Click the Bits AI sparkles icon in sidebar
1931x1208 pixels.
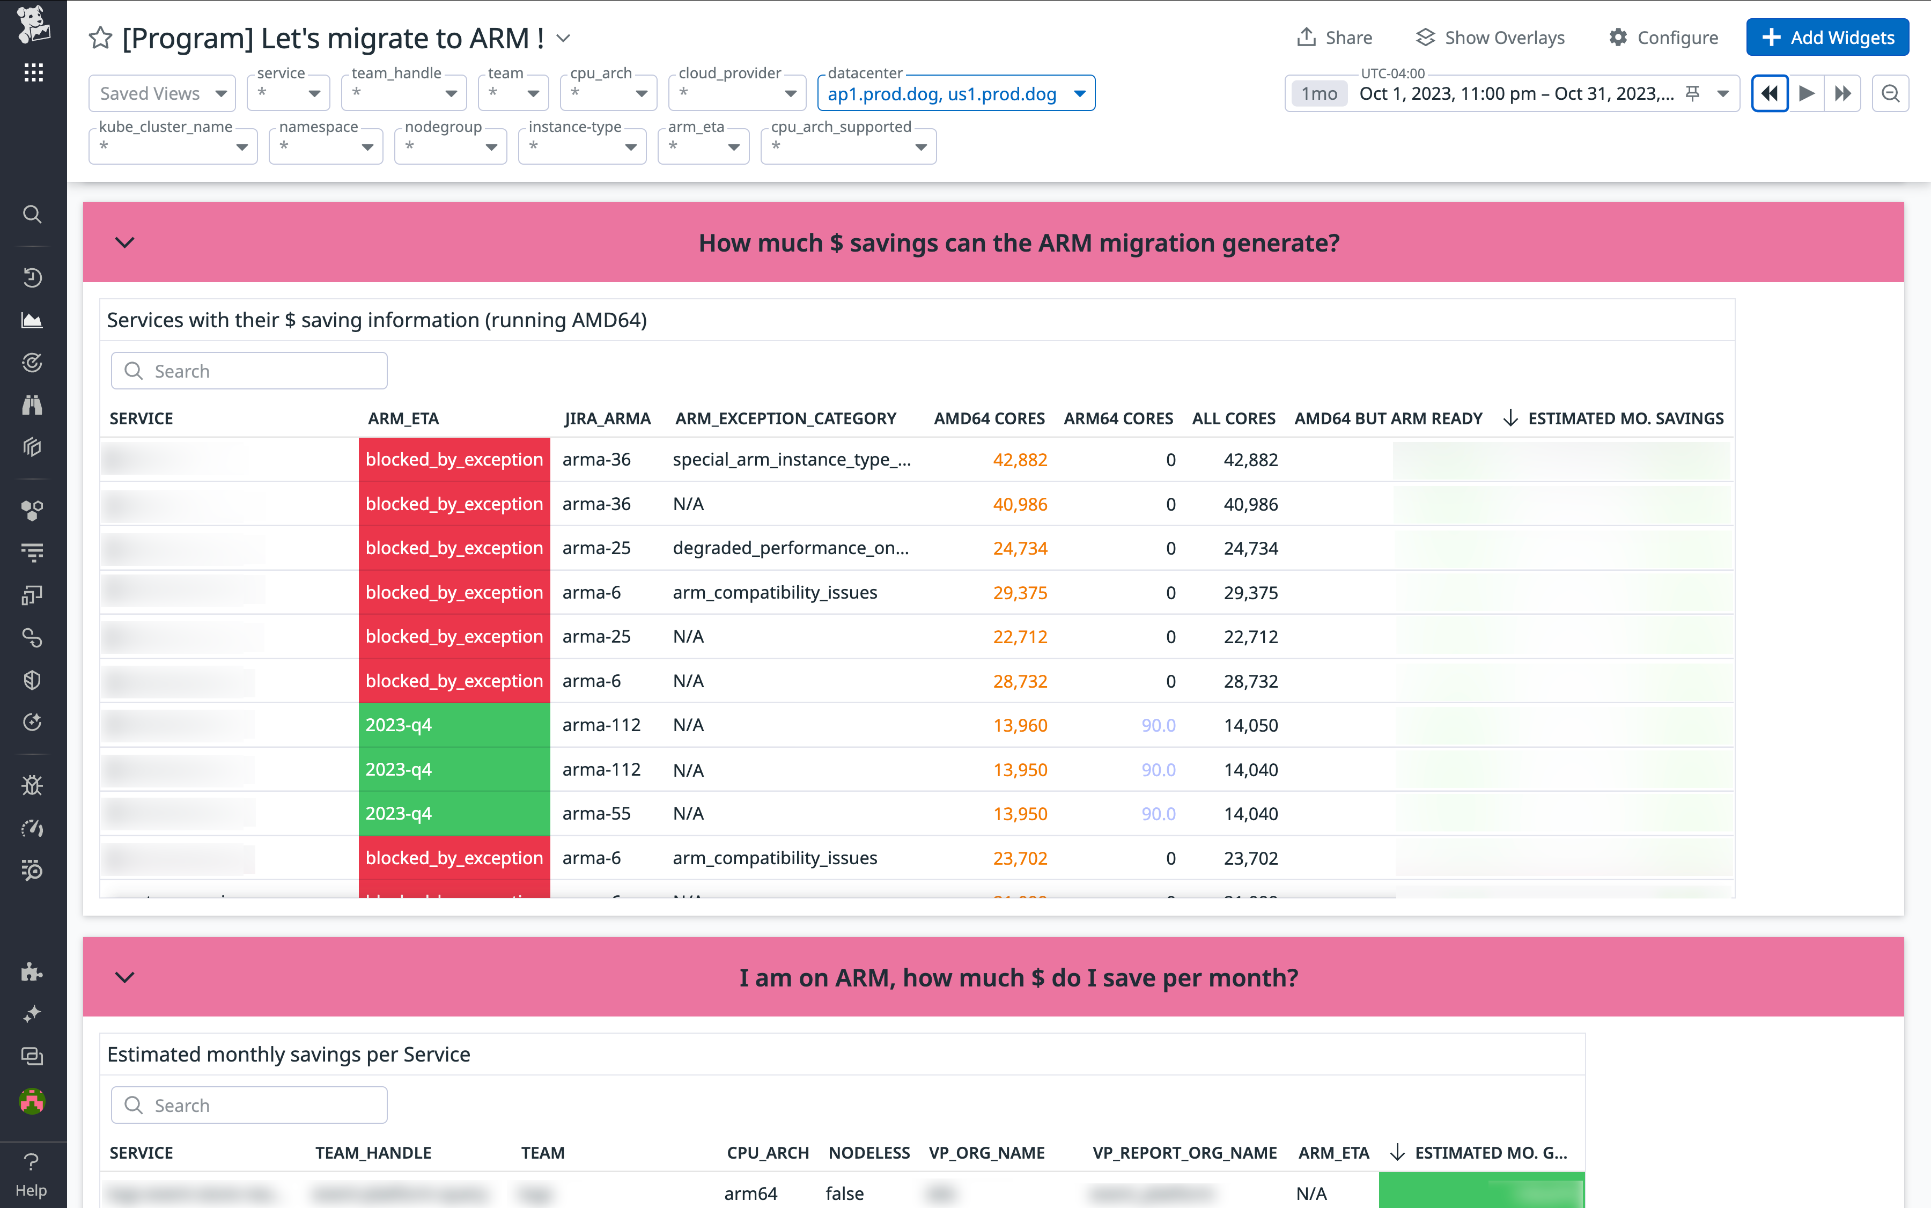(32, 1013)
